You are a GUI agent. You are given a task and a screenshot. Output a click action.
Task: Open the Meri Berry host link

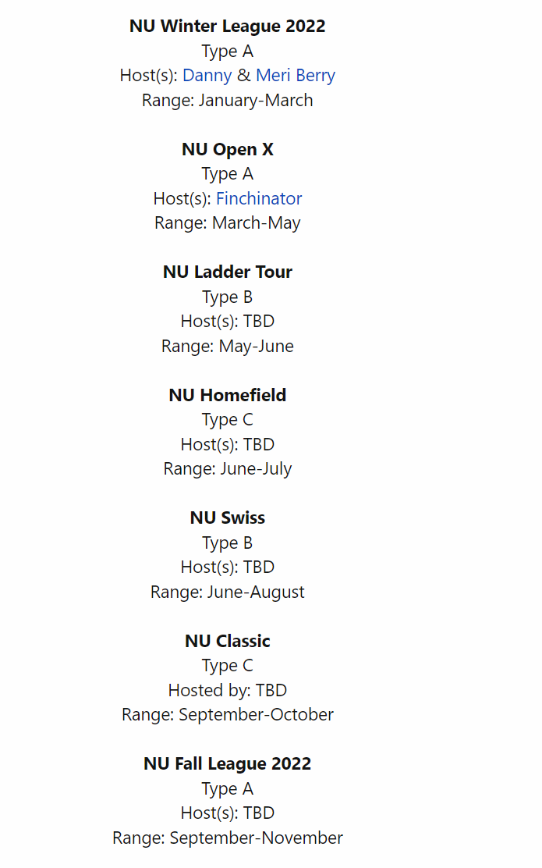point(295,76)
